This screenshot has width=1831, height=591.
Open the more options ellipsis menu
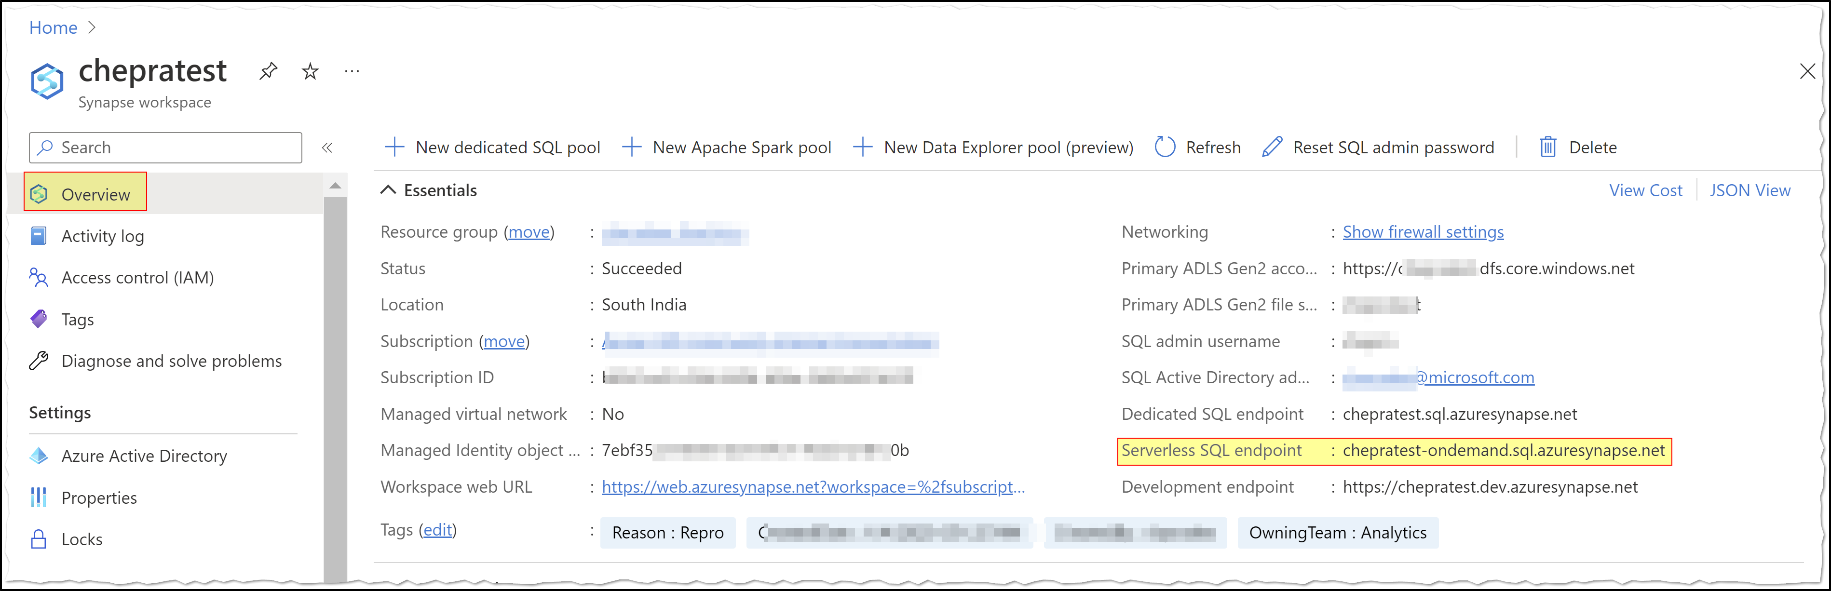pyautogui.click(x=352, y=71)
